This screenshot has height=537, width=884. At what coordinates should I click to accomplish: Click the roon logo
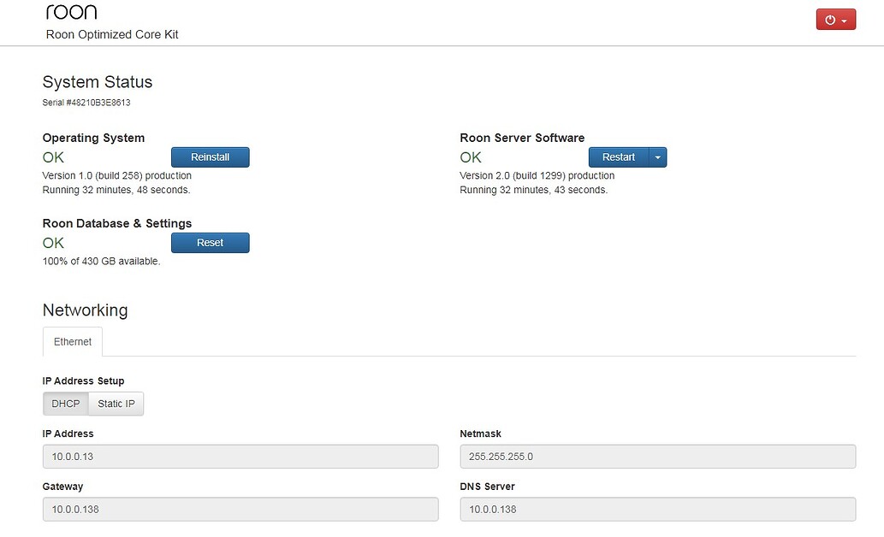tap(71, 11)
